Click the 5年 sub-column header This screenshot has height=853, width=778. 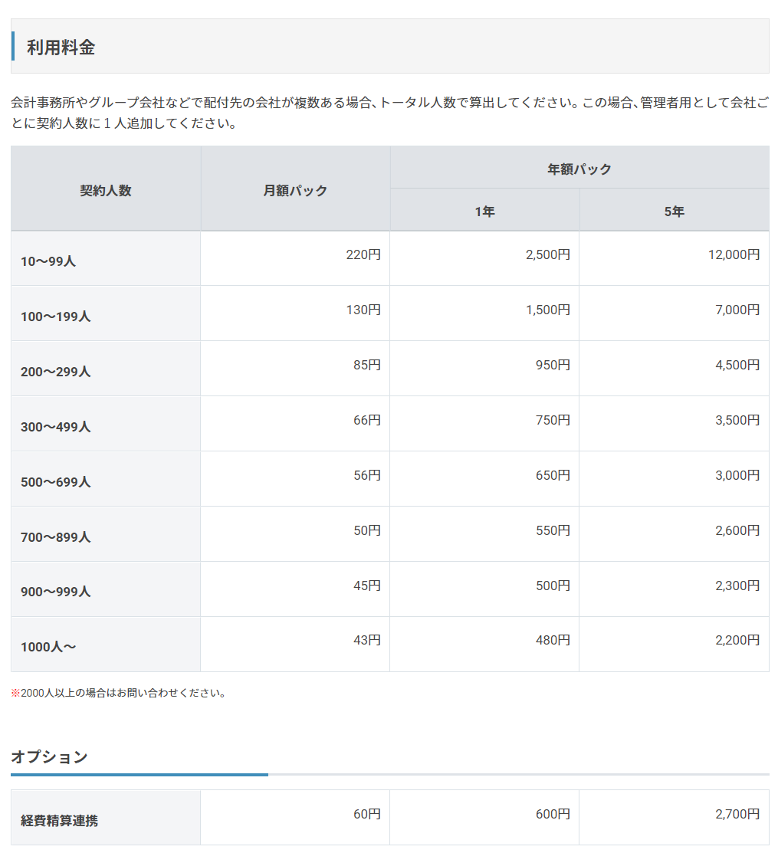point(674,212)
